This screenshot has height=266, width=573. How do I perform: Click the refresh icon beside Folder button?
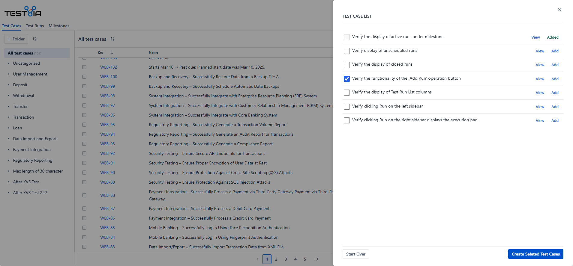tap(35, 39)
